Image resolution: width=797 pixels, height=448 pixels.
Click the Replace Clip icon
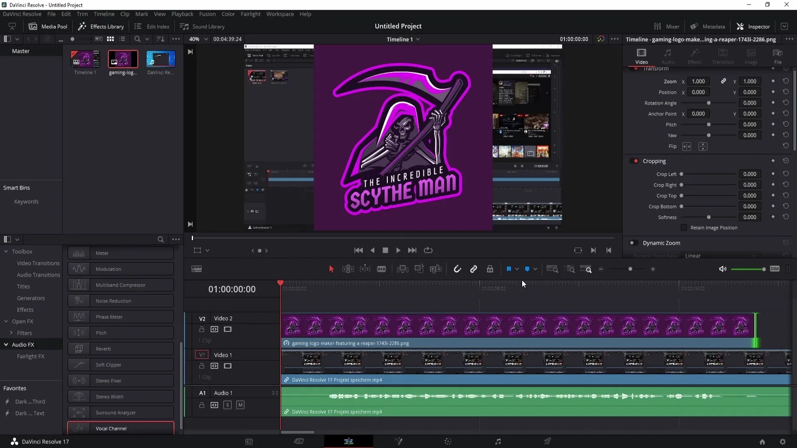[435, 269]
